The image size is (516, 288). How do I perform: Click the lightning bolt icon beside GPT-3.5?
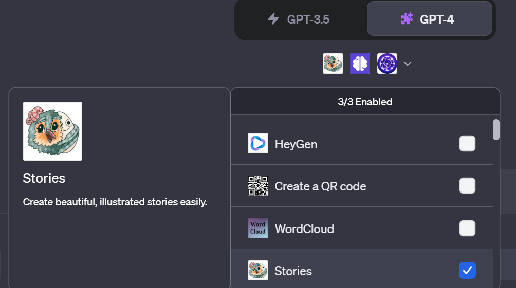pos(273,19)
